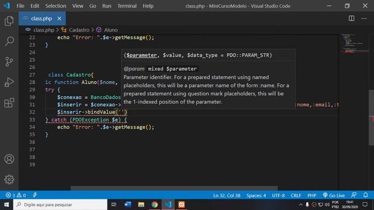The image size is (374, 210).
Task: Click the "class Cadastro{" code line
Action: [x=71, y=75]
